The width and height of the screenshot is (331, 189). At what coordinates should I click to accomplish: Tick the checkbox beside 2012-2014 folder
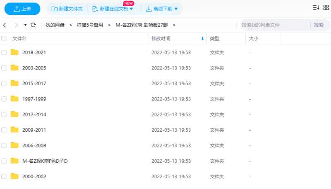[4, 114]
